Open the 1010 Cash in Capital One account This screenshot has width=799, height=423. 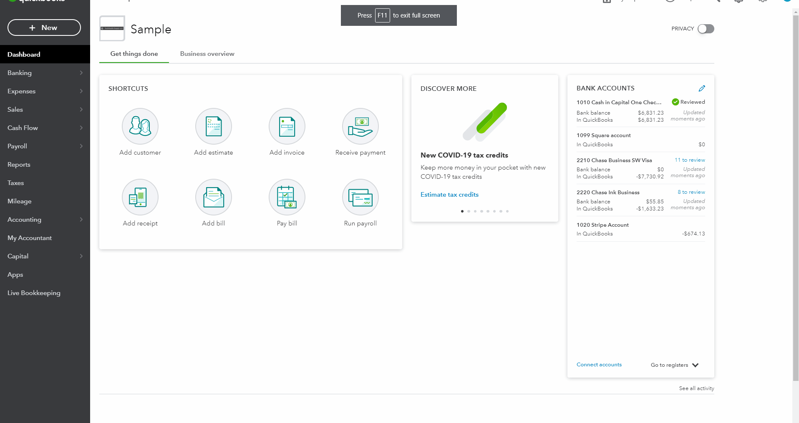point(619,102)
